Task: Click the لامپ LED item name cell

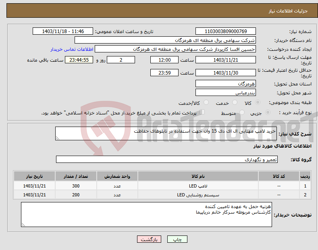Action: click(x=198, y=186)
